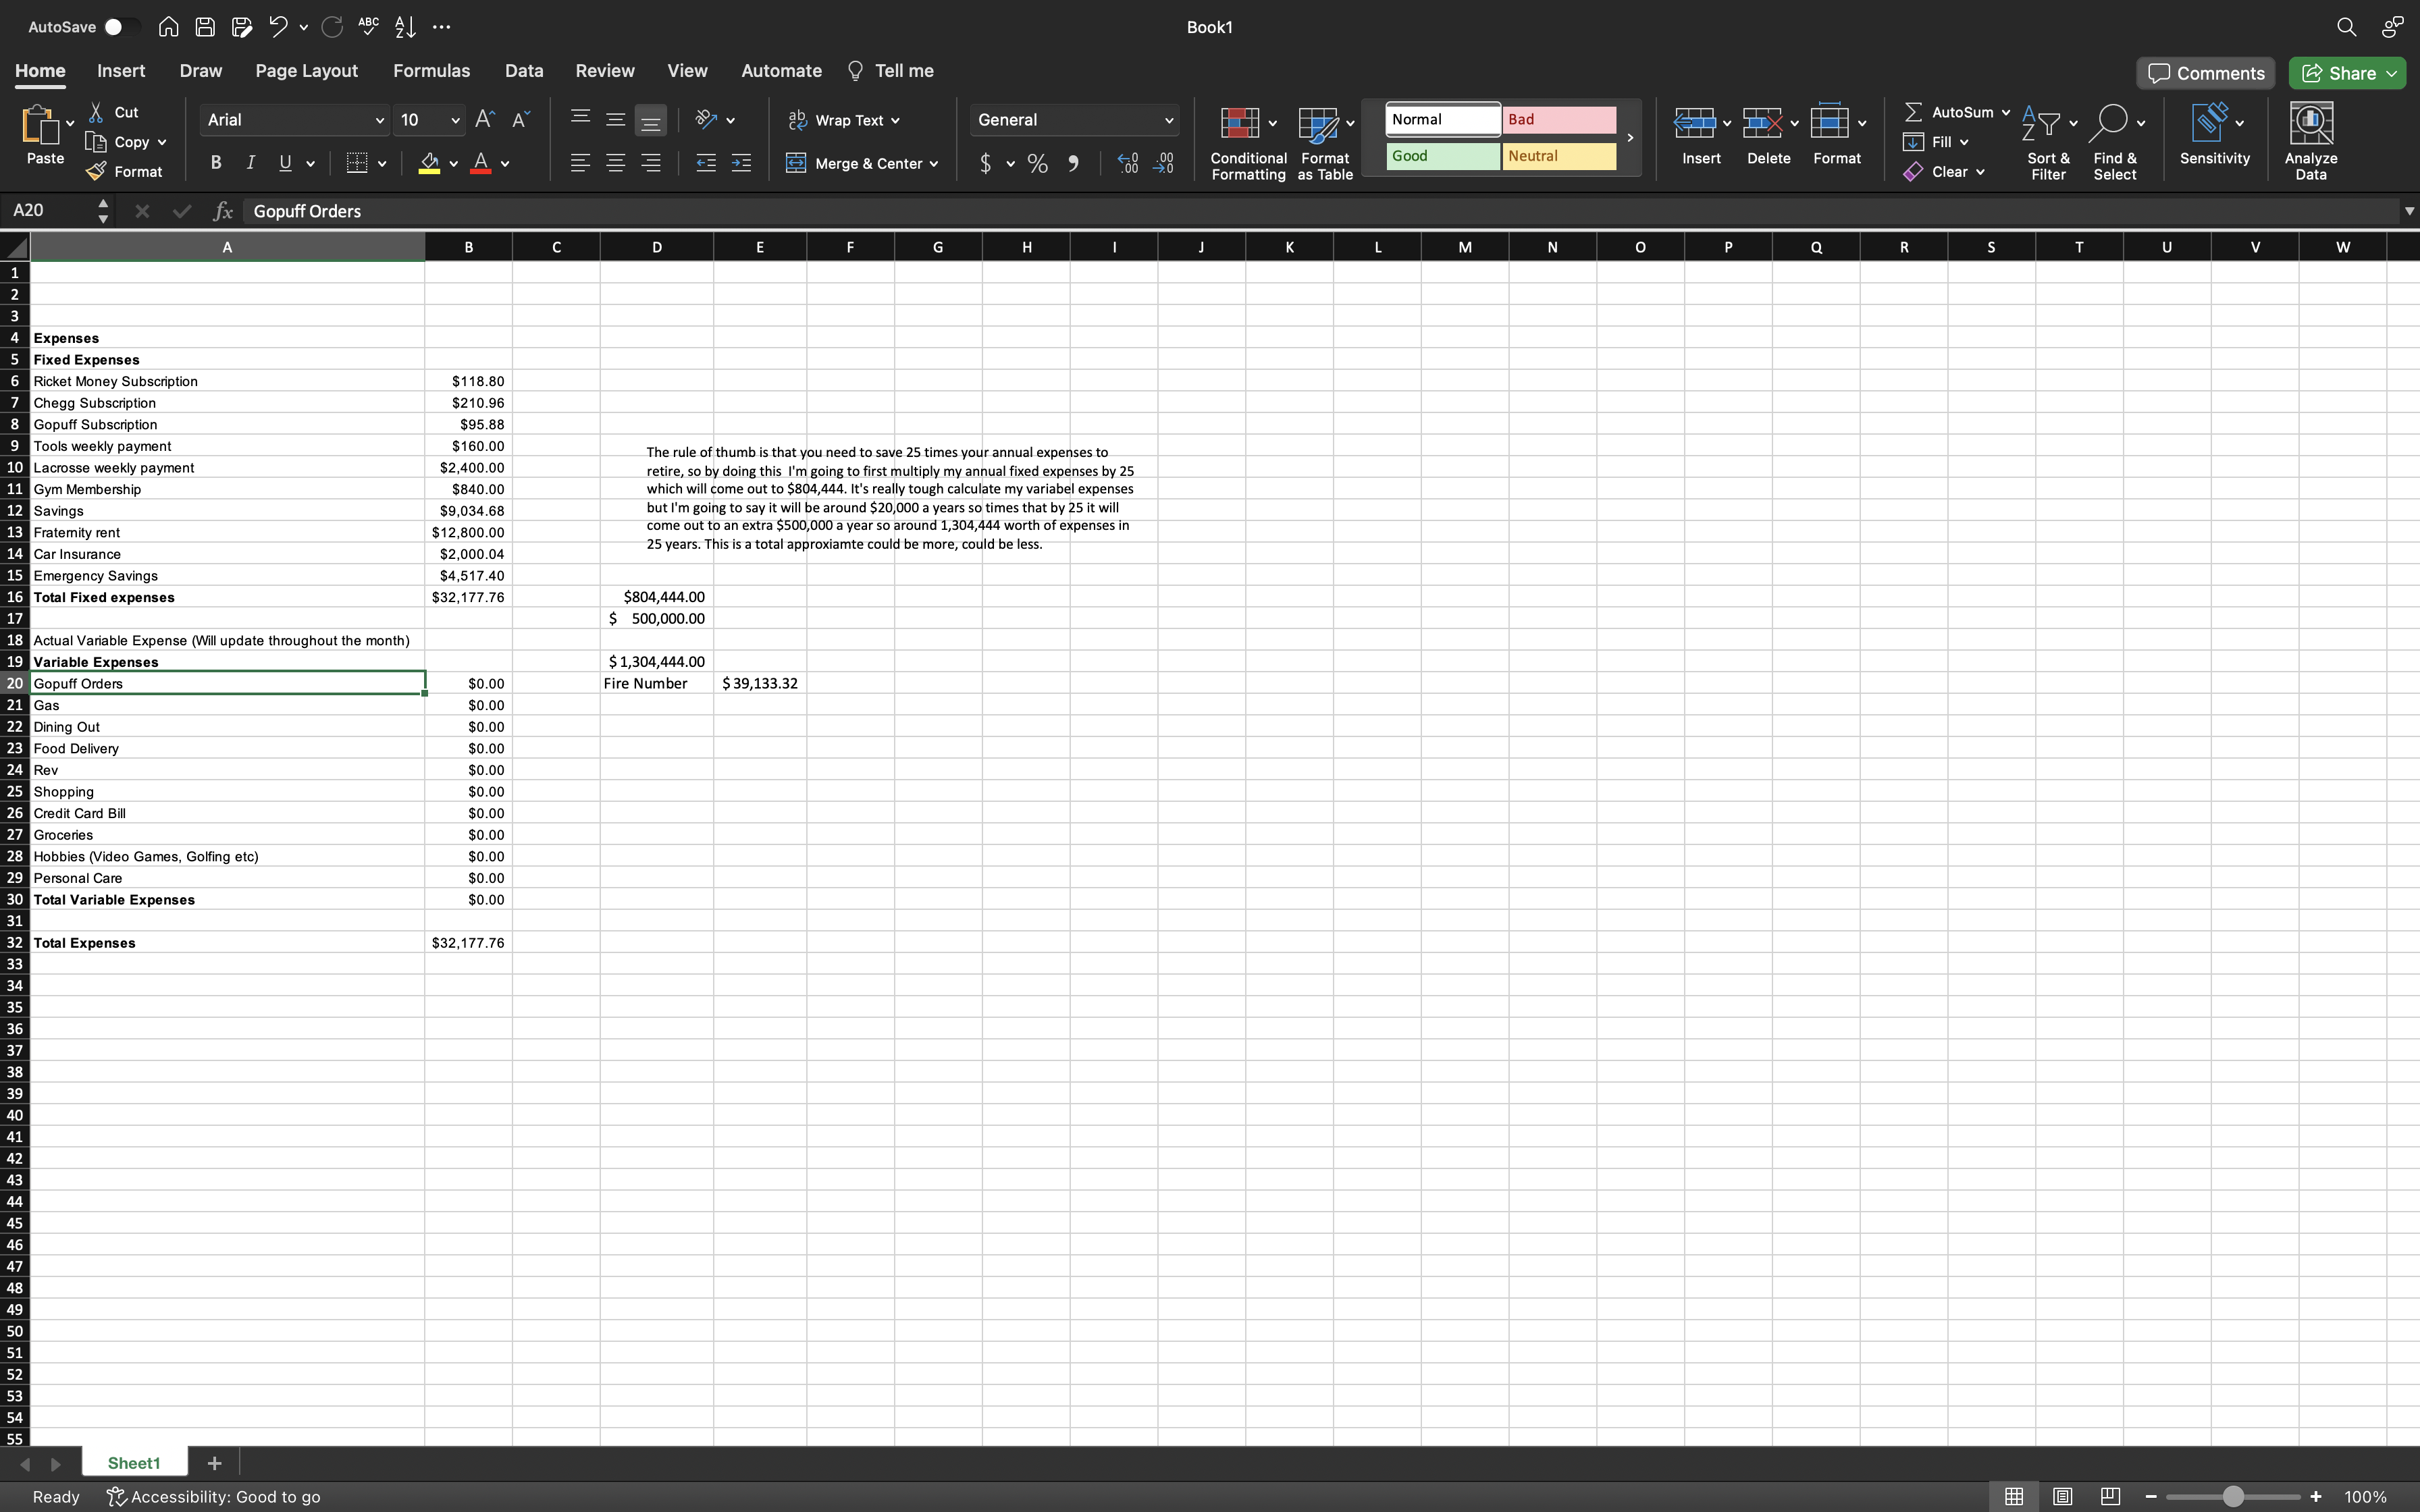Select the Total Fixed expenses value cell
The height and width of the screenshot is (1512, 2420).
(x=468, y=597)
